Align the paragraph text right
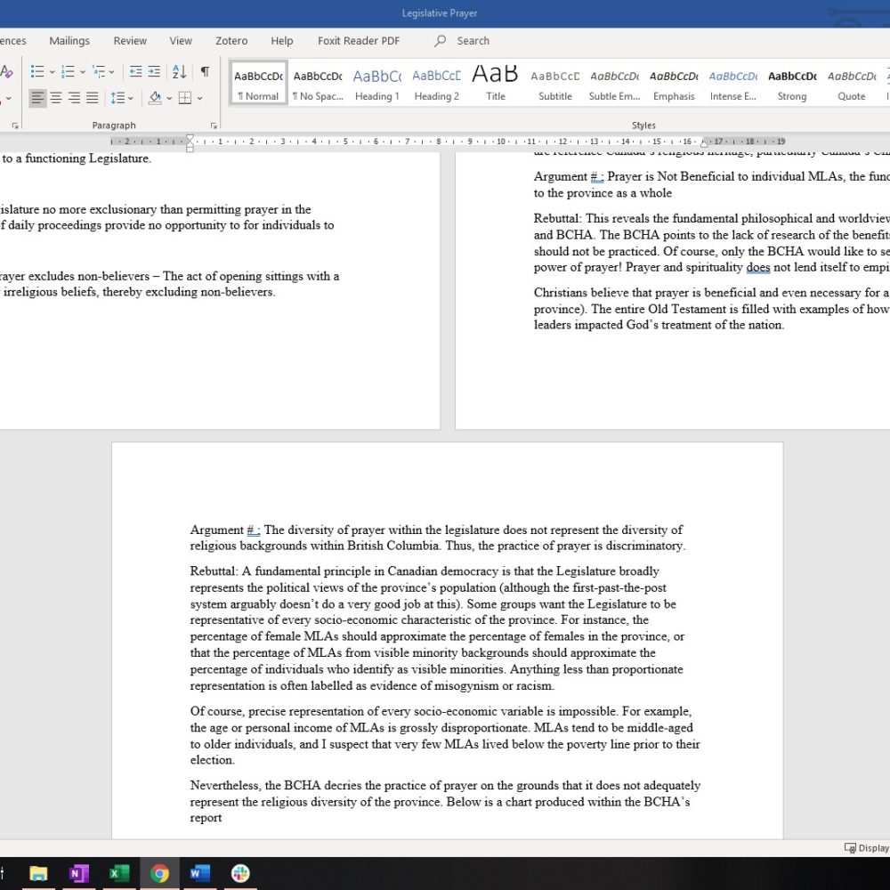This screenshot has height=890, width=890. (x=74, y=98)
